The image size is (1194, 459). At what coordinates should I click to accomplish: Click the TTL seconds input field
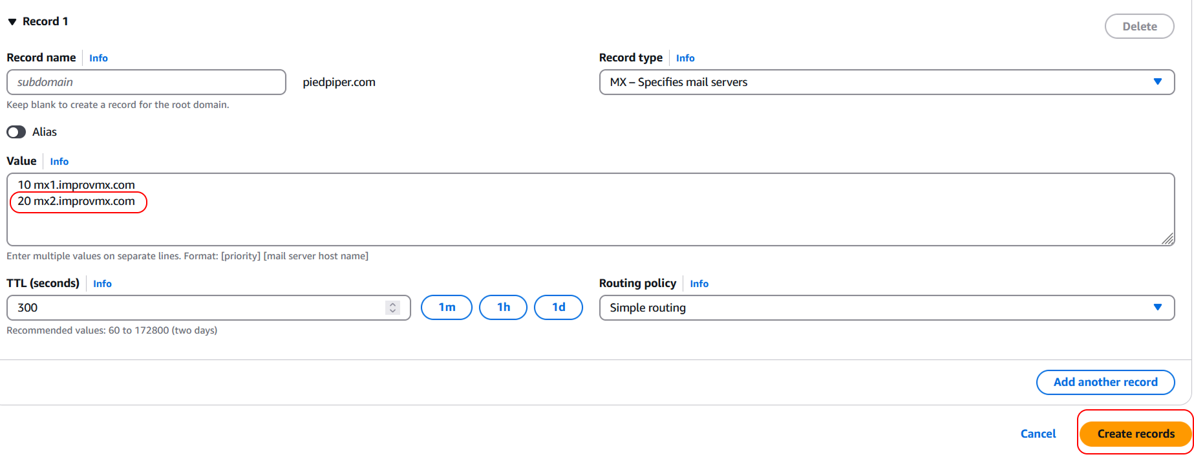tap(194, 308)
